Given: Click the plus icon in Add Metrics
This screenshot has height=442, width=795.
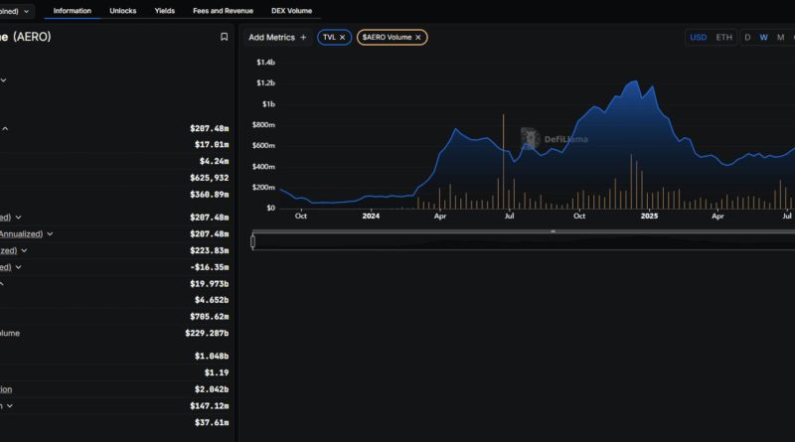Looking at the screenshot, I should click(x=303, y=38).
